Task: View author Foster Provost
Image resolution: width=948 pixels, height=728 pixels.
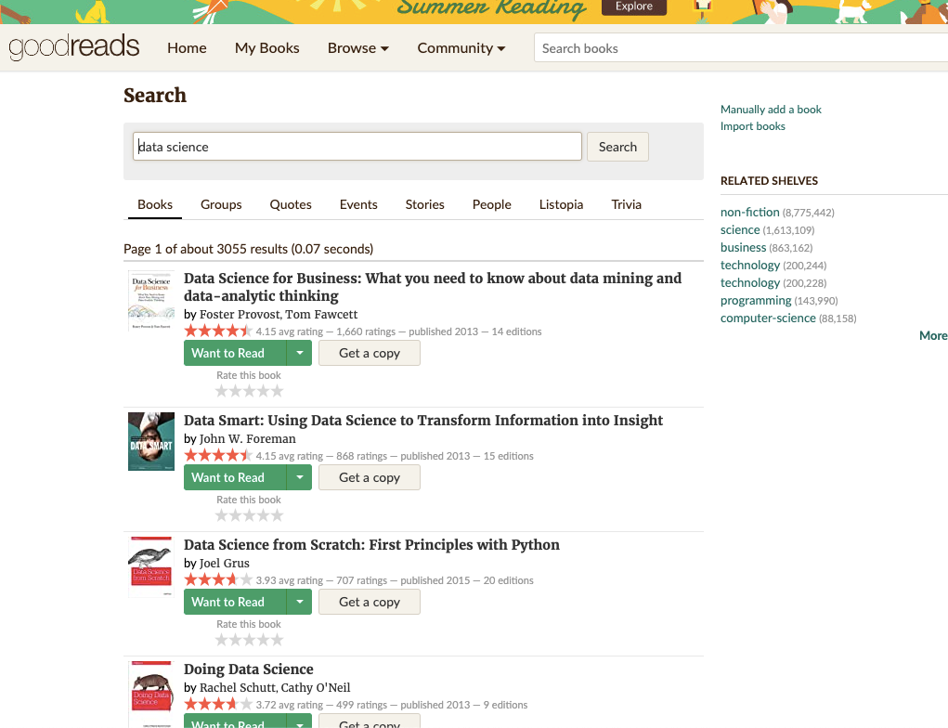Action: click(x=240, y=315)
